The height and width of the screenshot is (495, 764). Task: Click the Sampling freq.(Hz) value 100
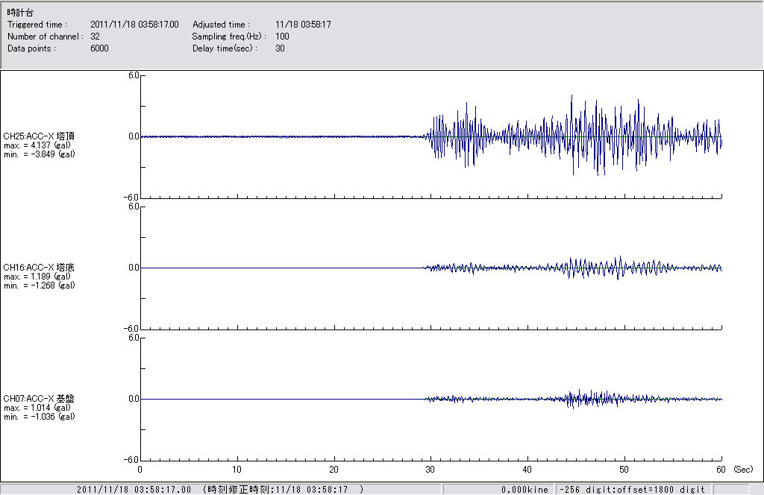[283, 37]
